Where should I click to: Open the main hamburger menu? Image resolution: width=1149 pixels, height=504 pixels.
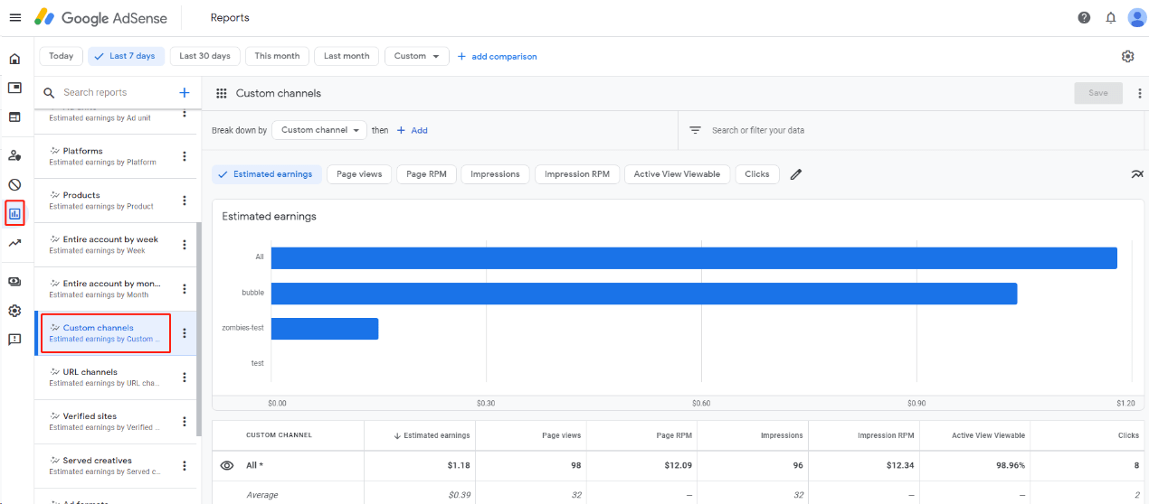point(15,18)
